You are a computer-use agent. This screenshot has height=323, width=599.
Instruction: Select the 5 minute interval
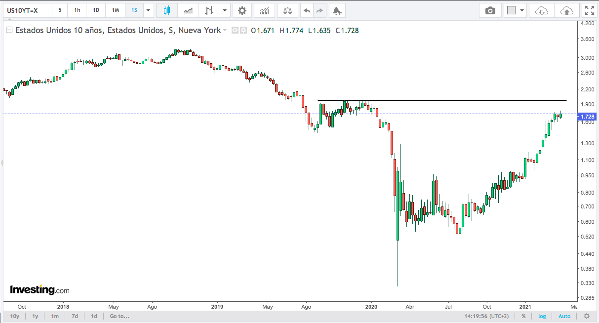pyautogui.click(x=60, y=10)
